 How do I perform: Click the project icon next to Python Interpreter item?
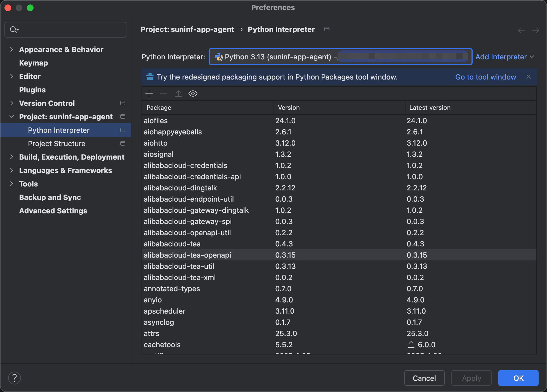[x=122, y=130]
